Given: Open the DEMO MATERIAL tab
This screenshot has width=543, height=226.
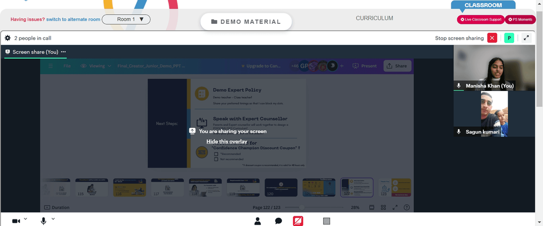Looking at the screenshot, I should click(246, 22).
